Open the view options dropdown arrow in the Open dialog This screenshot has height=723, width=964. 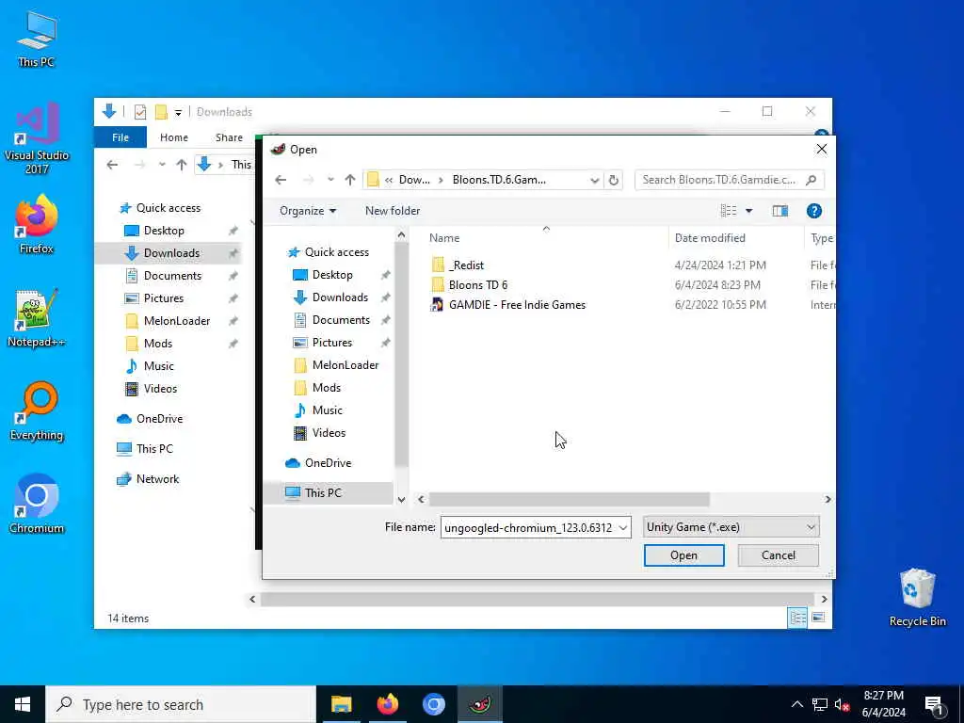749,211
